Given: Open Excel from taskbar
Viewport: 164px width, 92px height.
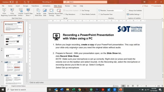Looking at the screenshot, I should tap(74, 90).
